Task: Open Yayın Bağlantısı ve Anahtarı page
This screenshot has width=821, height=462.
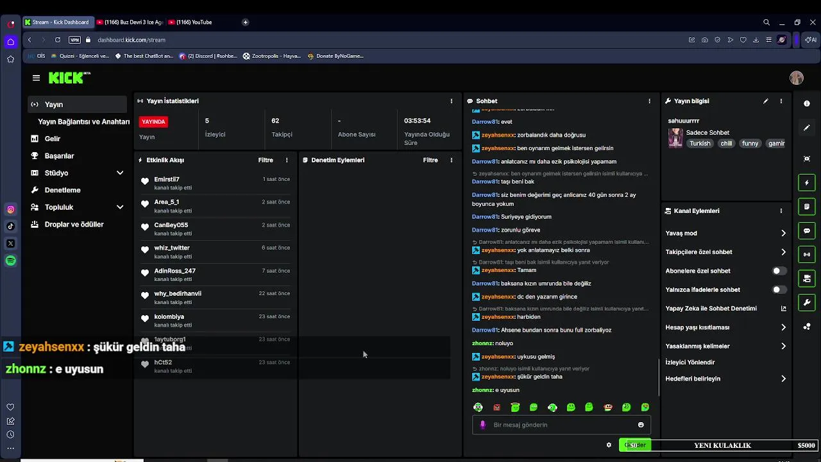Action: 83,121
